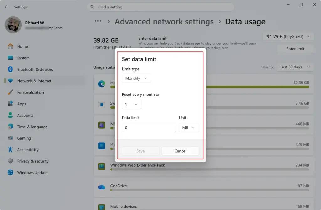Click the Gaming controller icon
The width and height of the screenshot is (321, 210).
coord(10,138)
